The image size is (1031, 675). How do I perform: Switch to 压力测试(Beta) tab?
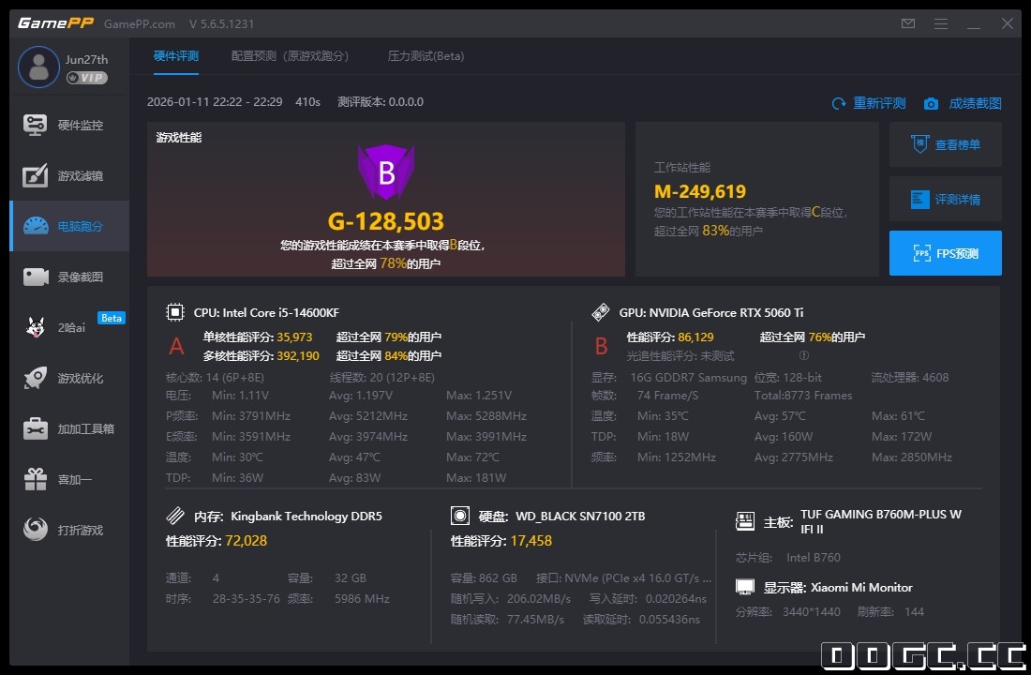pos(426,56)
